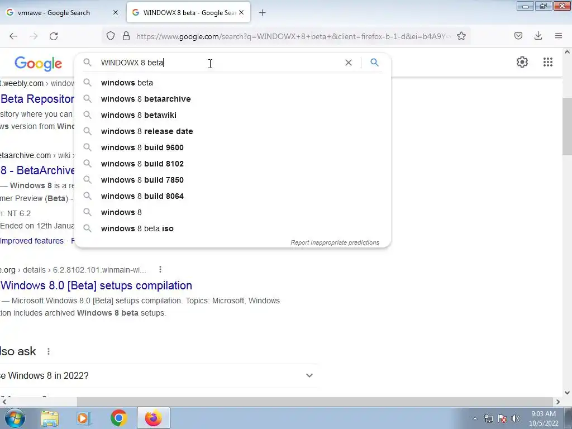The width and height of the screenshot is (572, 429).
Task: Launch Windows Explorer from the taskbar
Action: coord(50,418)
